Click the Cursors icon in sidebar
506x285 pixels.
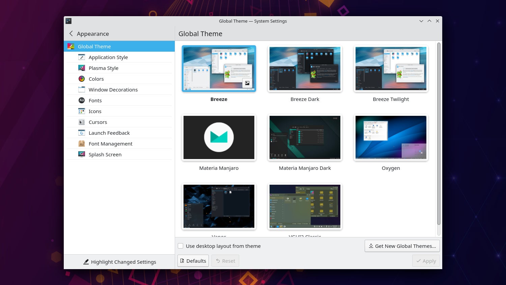pyautogui.click(x=82, y=122)
